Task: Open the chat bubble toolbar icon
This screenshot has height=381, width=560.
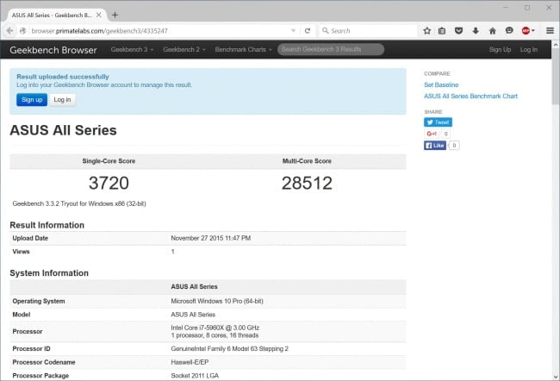Action: (x=509, y=31)
